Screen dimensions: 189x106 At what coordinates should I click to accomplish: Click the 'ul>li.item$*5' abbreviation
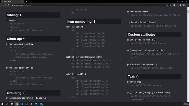pyautogui.click(x=75, y=27)
